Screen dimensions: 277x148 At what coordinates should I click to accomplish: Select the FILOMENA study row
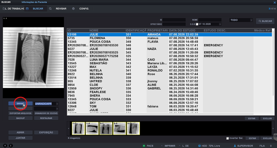coord(169,38)
